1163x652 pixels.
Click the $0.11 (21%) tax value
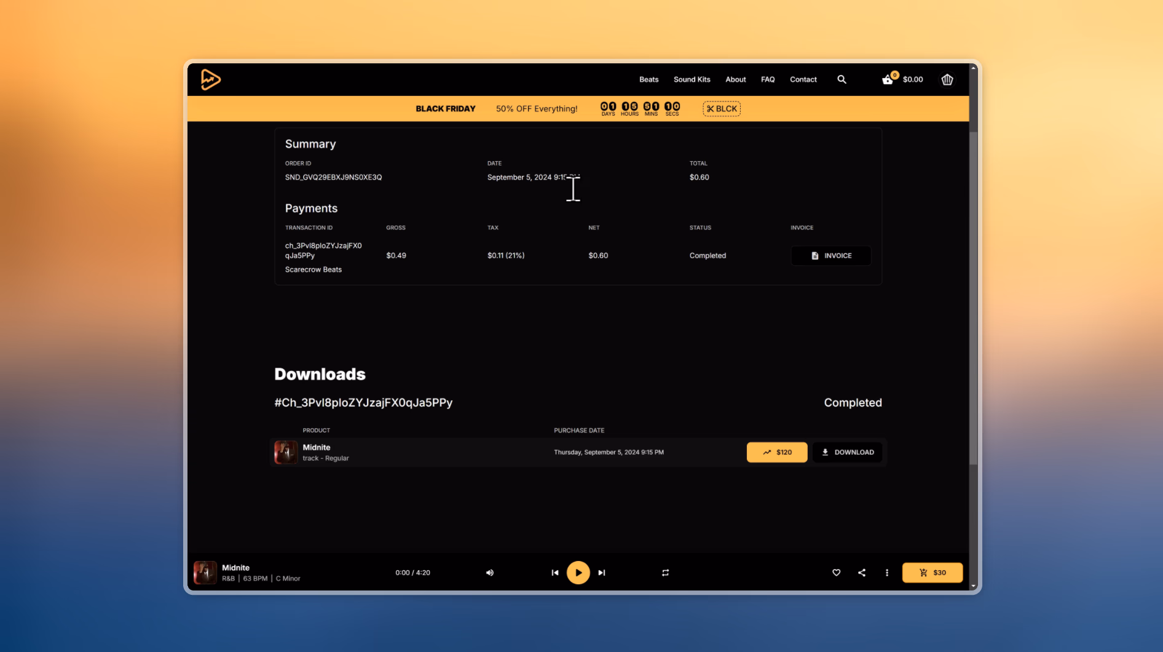506,255
